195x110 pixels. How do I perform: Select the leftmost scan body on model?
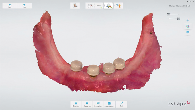click(x=76, y=66)
